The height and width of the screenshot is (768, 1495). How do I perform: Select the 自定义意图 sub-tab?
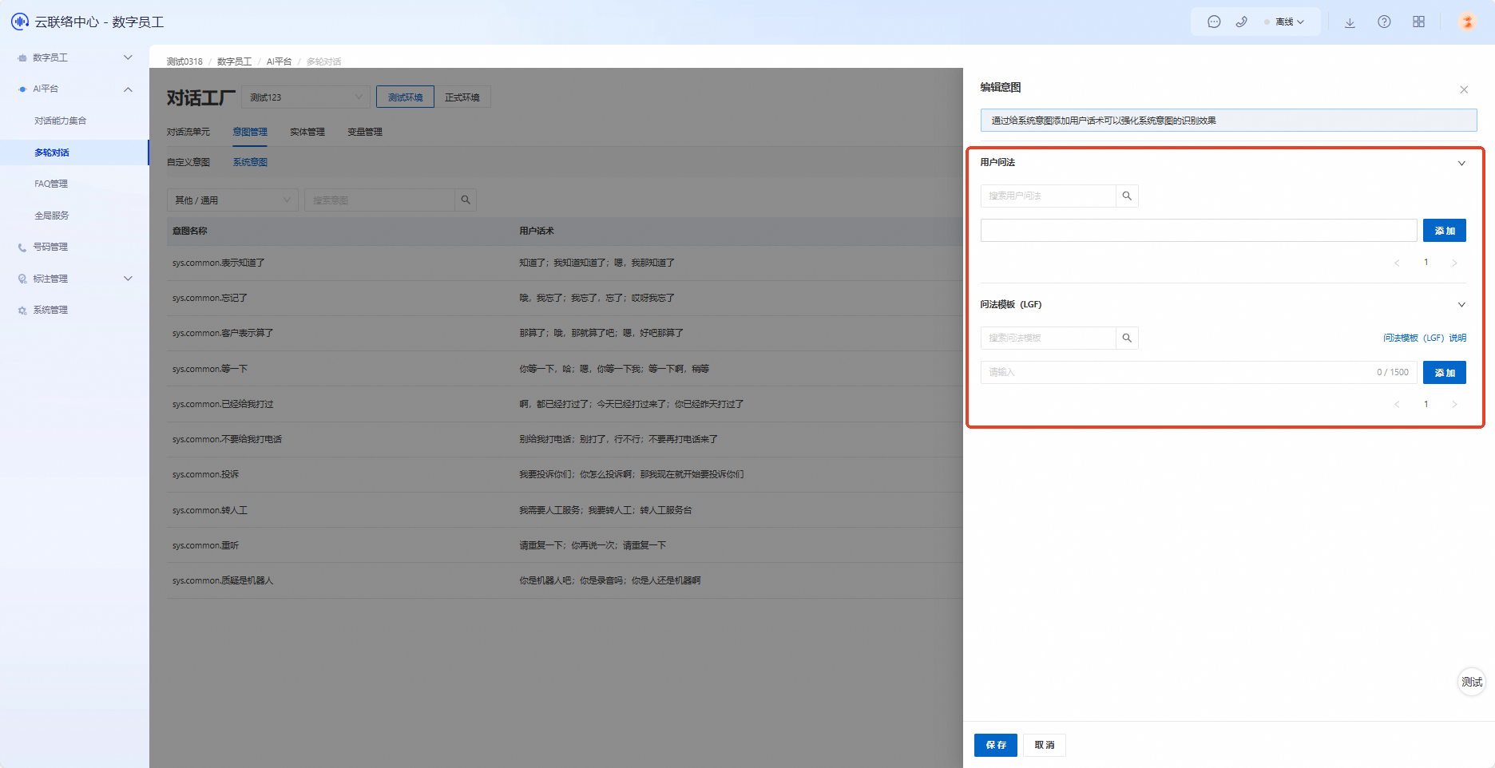click(x=188, y=162)
